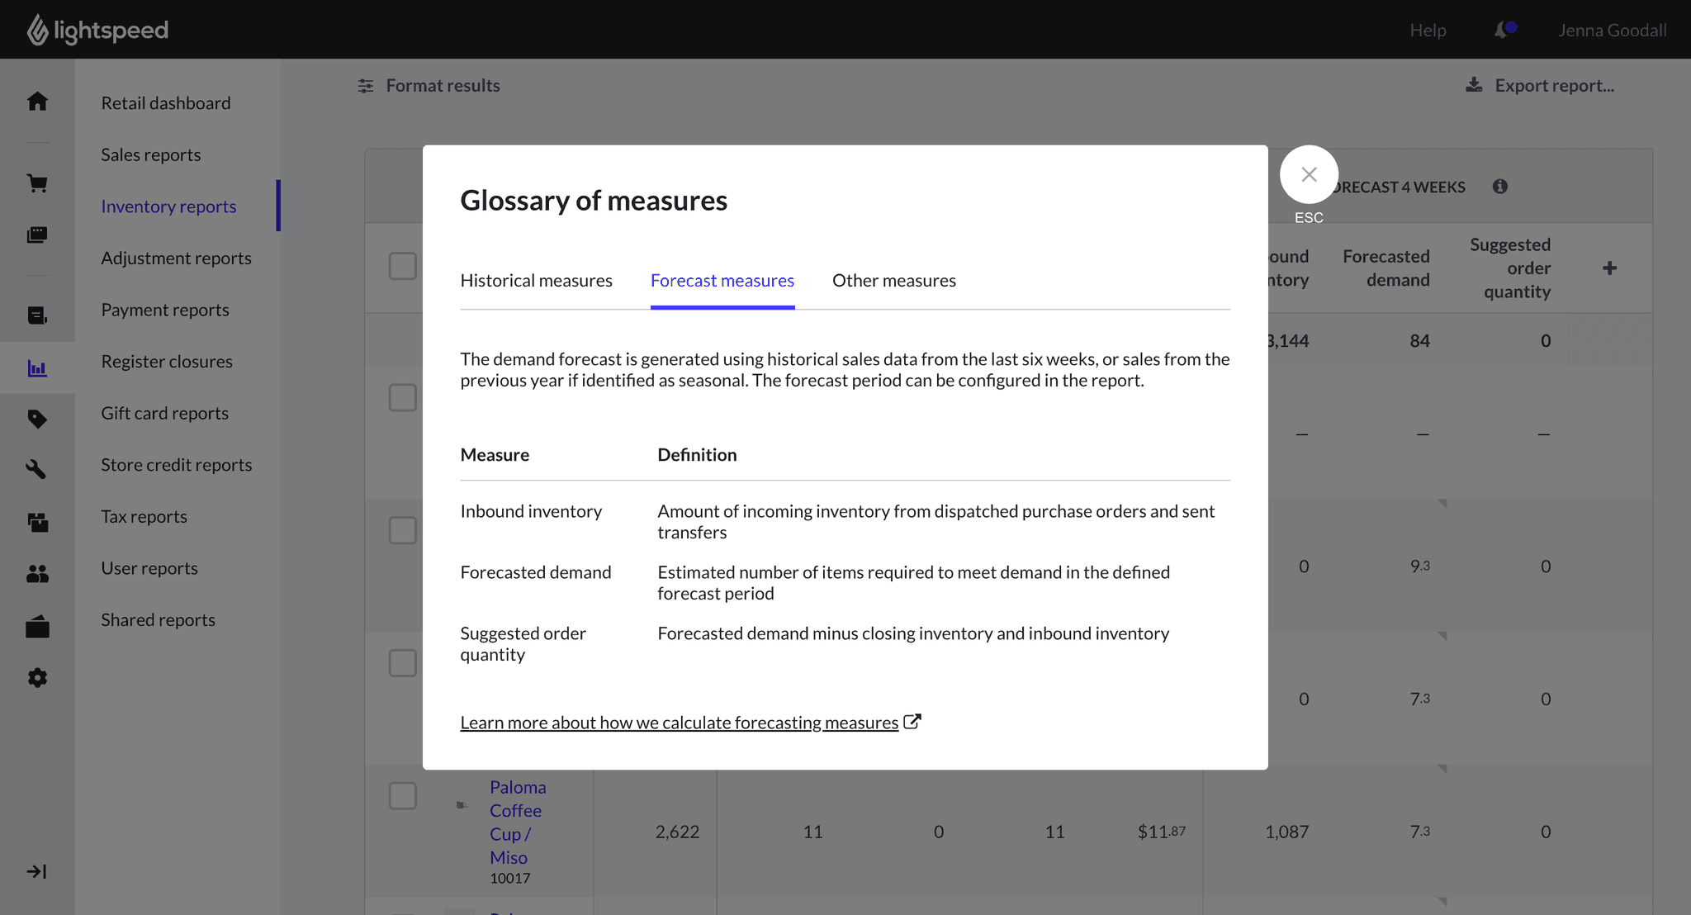1691x915 pixels.
Task: Click the wrench setup icon
Action: point(37,469)
